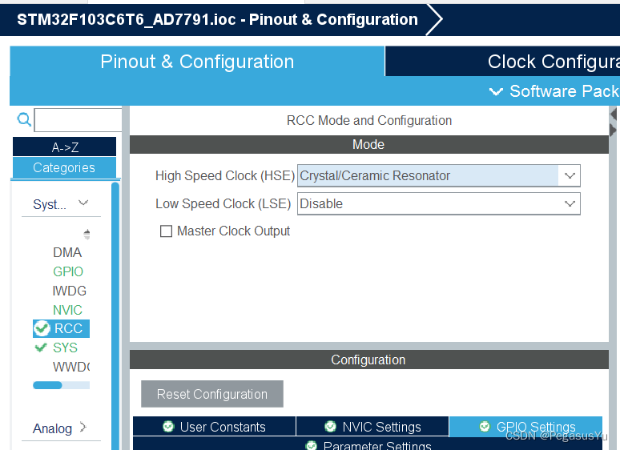This screenshot has width=620, height=450.
Task: Open the NVIC Settings tab
Action: (372, 426)
